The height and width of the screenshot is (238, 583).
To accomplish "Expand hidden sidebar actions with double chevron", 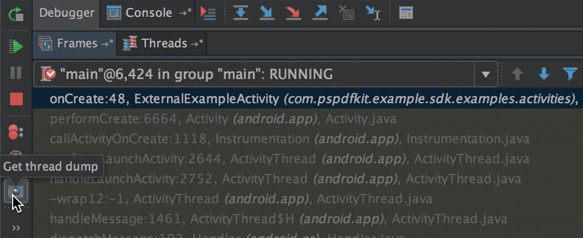I will click(16, 228).
